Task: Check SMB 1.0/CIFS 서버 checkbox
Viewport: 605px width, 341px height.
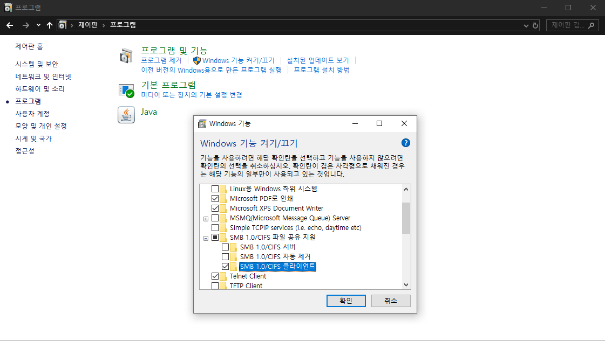Action: point(226,247)
